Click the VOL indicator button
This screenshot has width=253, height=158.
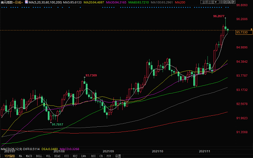coord(48,156)
